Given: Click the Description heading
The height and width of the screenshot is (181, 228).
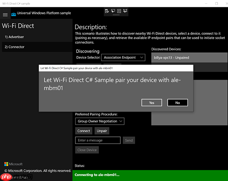Looking at the screenshot, I should (91, 27).
